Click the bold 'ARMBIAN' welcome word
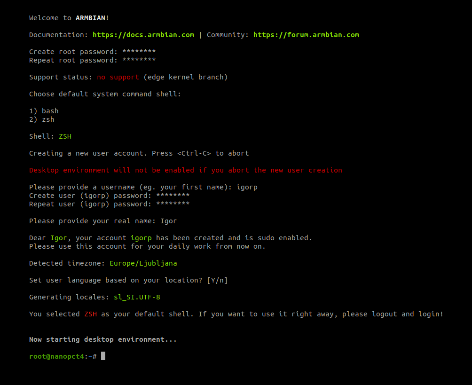The width and height of the screenshot is (472, 385). point(90,18)
